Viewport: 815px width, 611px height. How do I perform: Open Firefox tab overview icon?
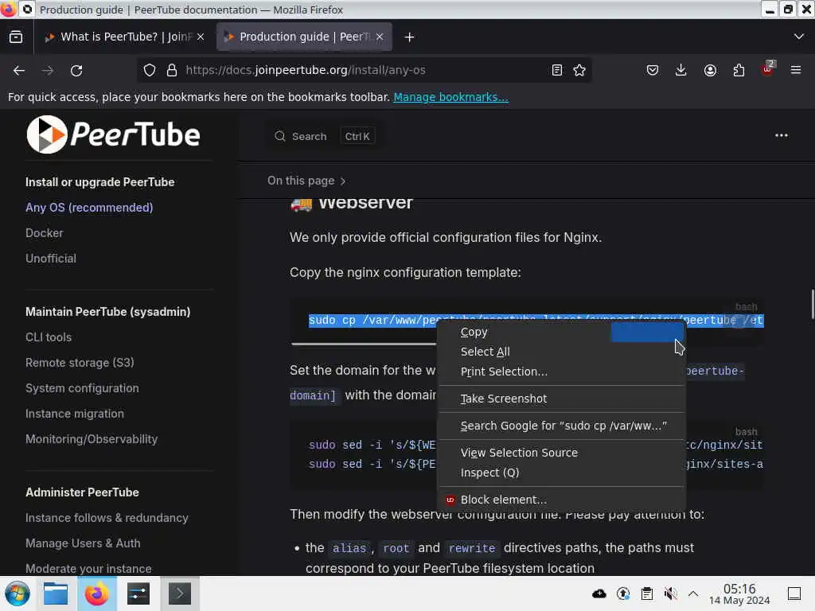click(16, 37)
